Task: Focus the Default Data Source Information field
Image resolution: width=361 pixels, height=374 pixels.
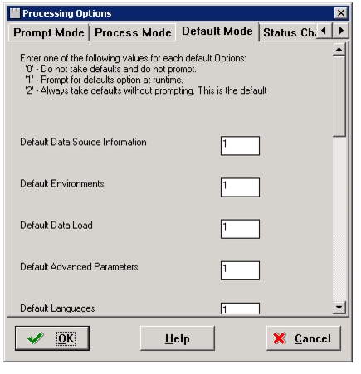Action: tap(240, 145)
